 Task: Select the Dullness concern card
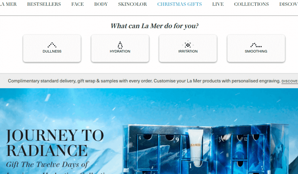(x=52, y=48)
